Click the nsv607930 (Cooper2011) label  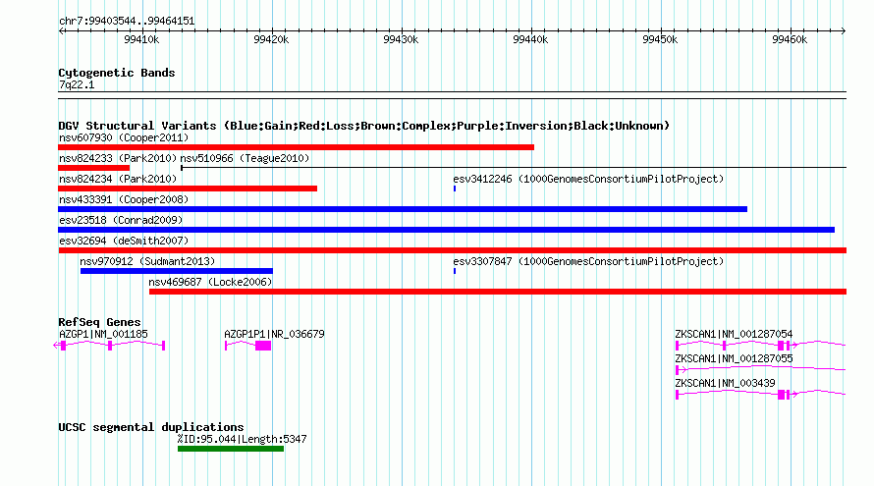124,137
